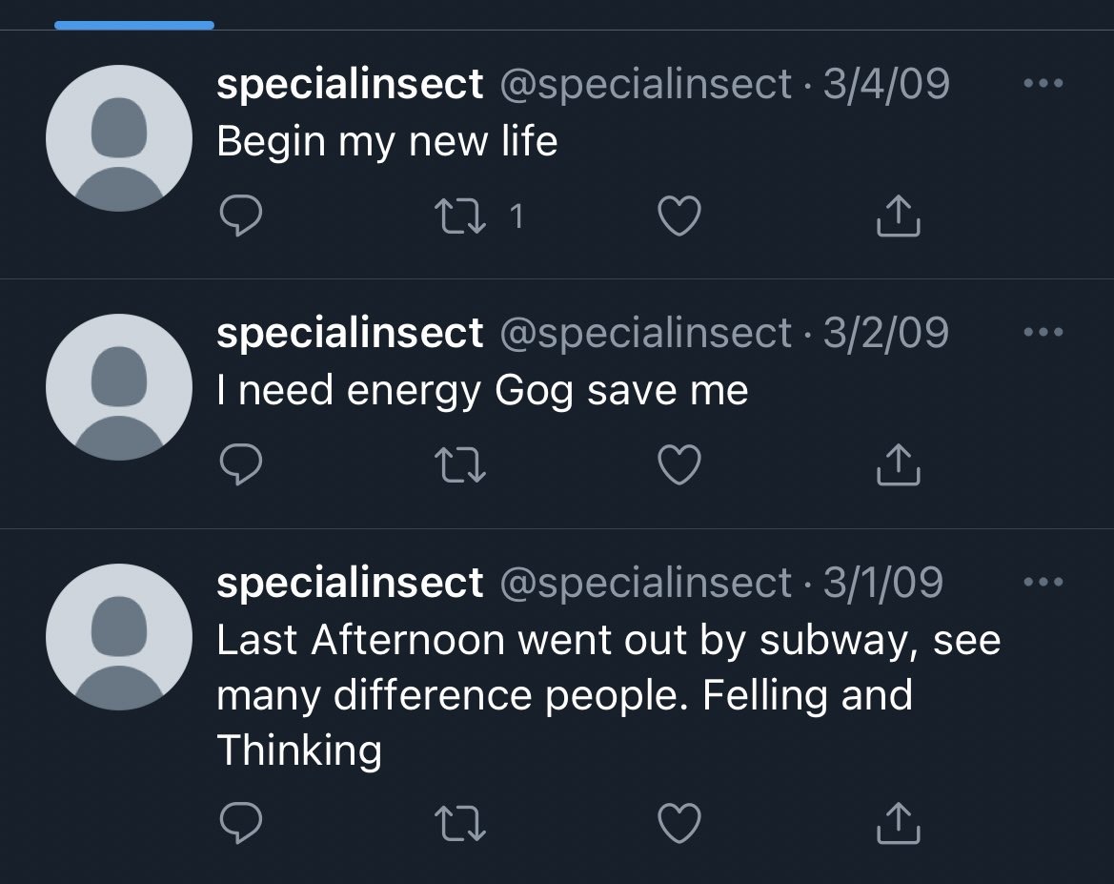The height and width of the screenshot is (884, 1114).
Task: Open more options for the 3/4/09 tweet
Action: tap(1042, 84)
